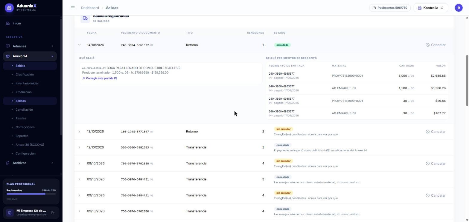Go to Dashboard breadcrumb
Screen dimensions: 469x222
point(90,8)
